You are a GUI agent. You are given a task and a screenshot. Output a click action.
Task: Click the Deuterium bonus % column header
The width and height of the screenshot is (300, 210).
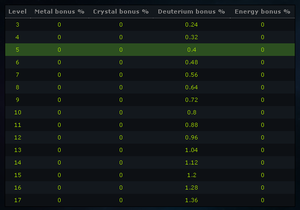click(191, 11)
